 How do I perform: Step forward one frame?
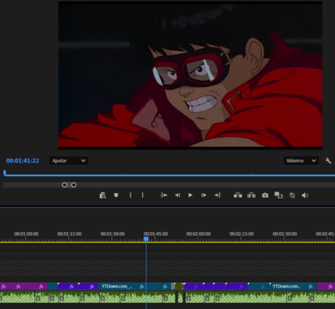pos(204,195)
